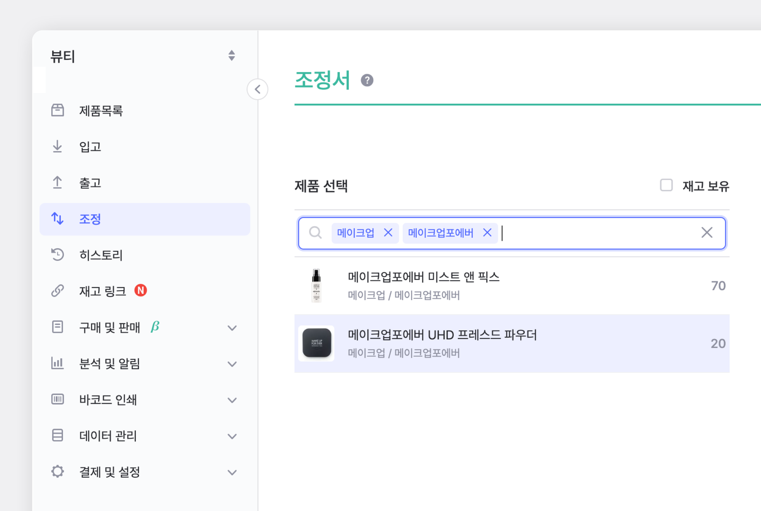Click the 재고 링크 chain icon

click(57, 291)
